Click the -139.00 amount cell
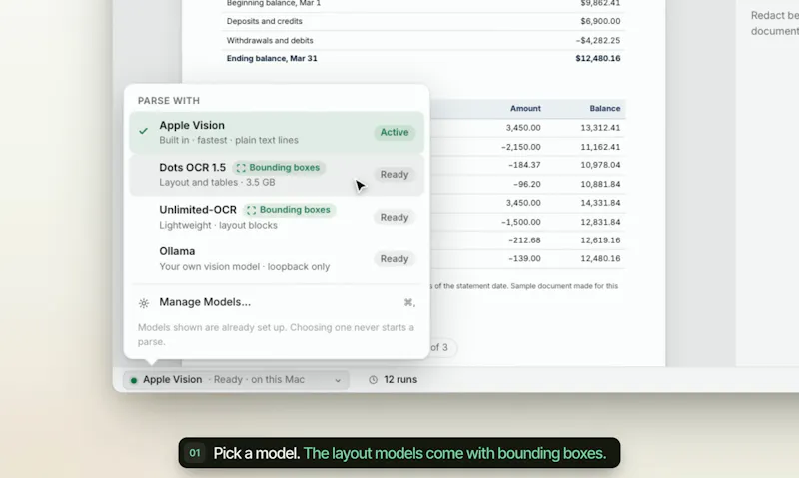The width and height of the screenshot is (799, 478). pyautogui.click(x=524, y=259)
